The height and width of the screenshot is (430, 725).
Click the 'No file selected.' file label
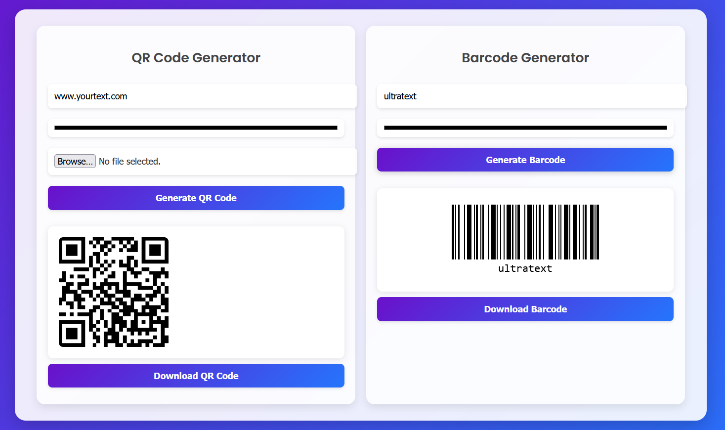(x=129, y=162)
